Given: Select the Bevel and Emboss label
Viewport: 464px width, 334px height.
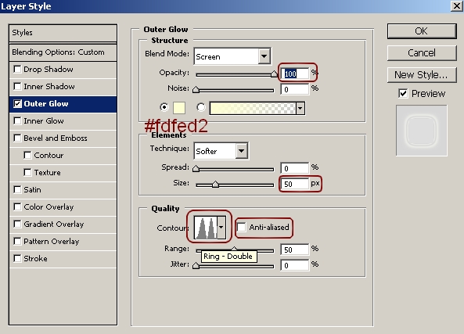Looking at the screenshot, I should (x=56, y=138).
